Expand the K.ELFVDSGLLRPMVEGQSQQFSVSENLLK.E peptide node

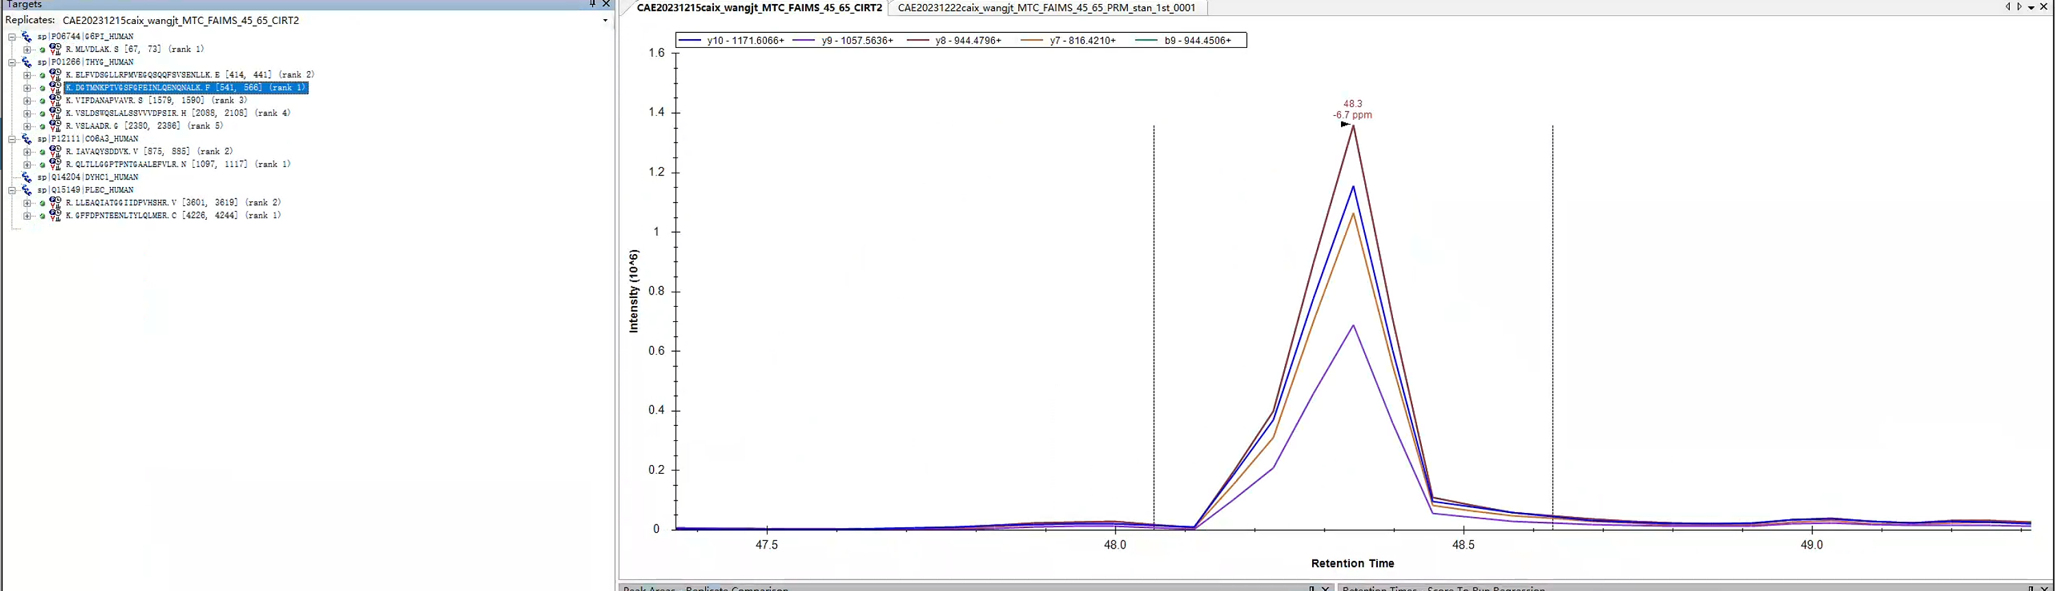27,75
